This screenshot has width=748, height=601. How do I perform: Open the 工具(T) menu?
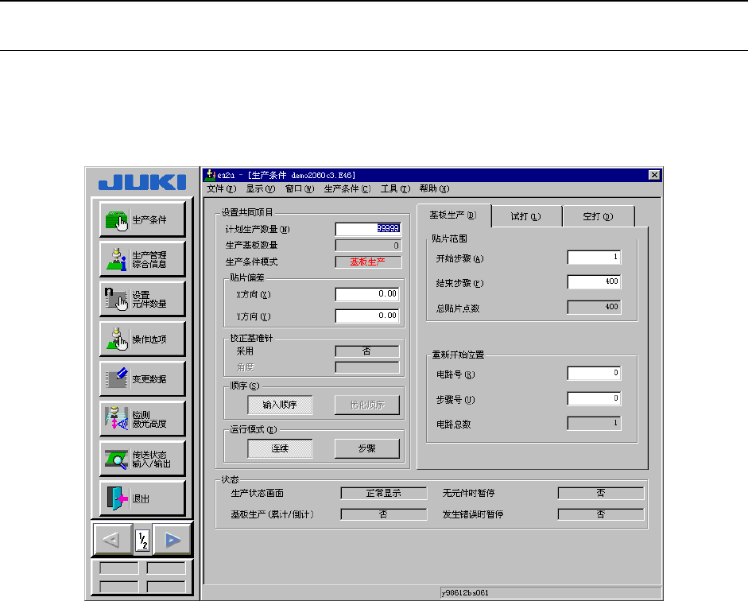[x=395, y=189]
